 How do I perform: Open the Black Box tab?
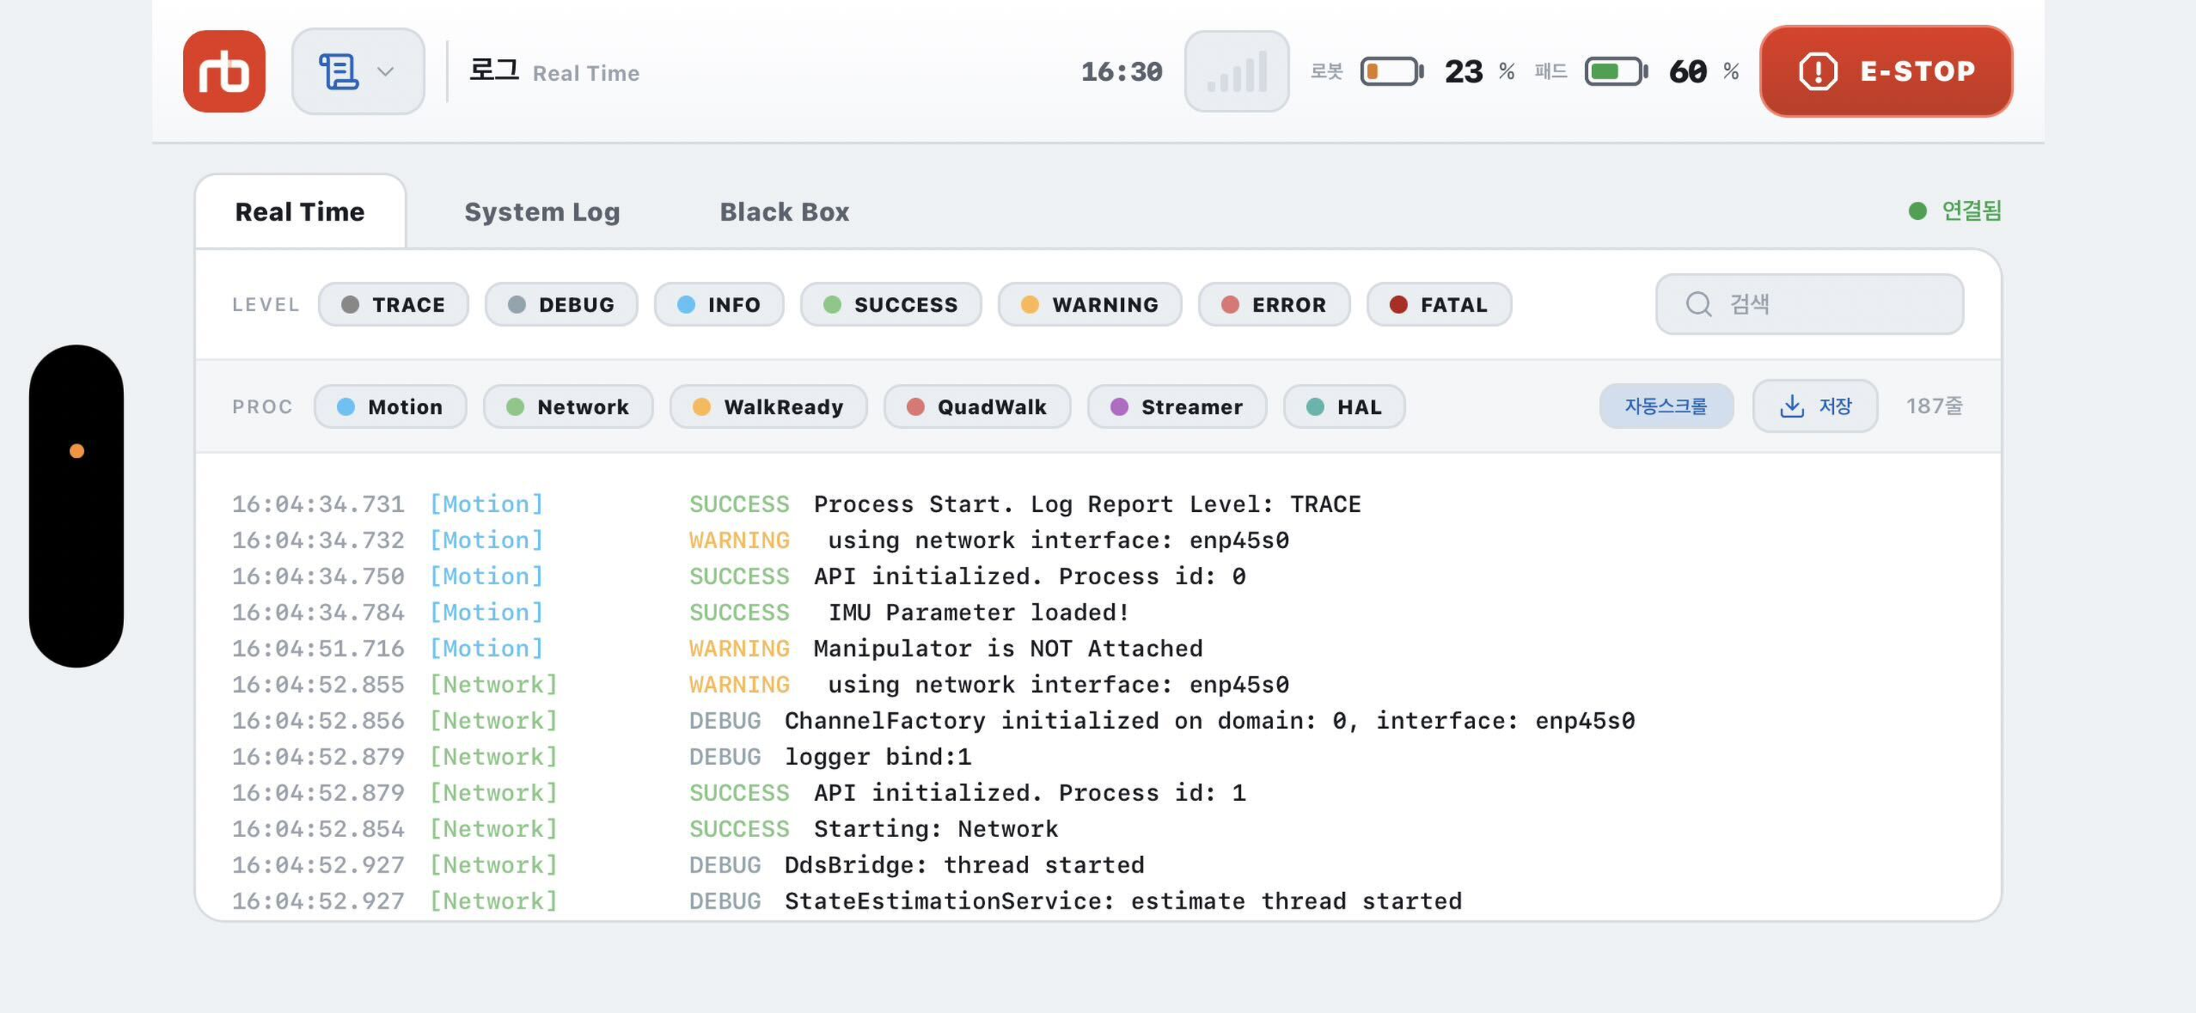(x=785, y=211)
